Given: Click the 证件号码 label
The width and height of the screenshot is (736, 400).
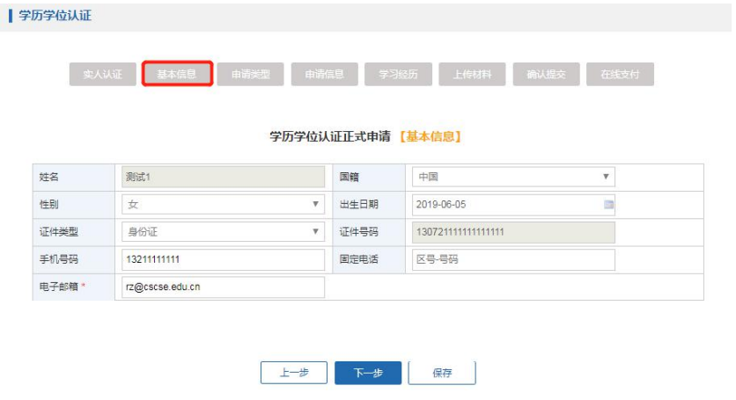Looking at the screenshot, I should [358, 232].
